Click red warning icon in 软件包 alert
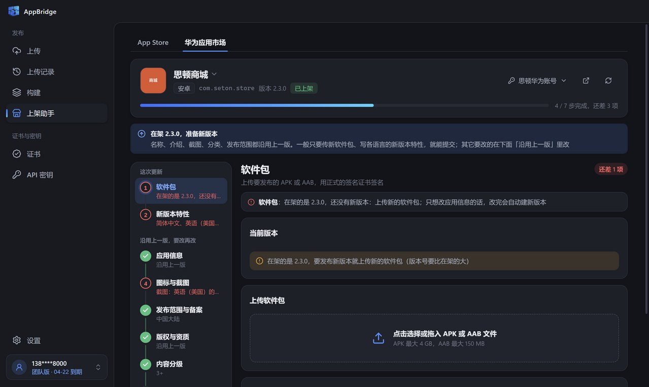This screenshot has height=387, width=649. tap(251, 202)
